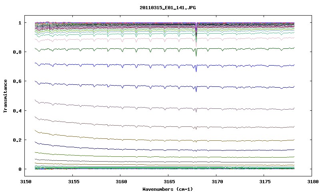This screenshot has height=192, width=320.
Task: Click the chart title 20110315_E01_141.JPG
Action: click(x=168, y=8)
